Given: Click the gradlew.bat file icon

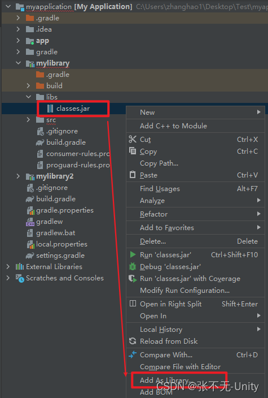Looking at the screenshot, I should (x=30, y=233).
